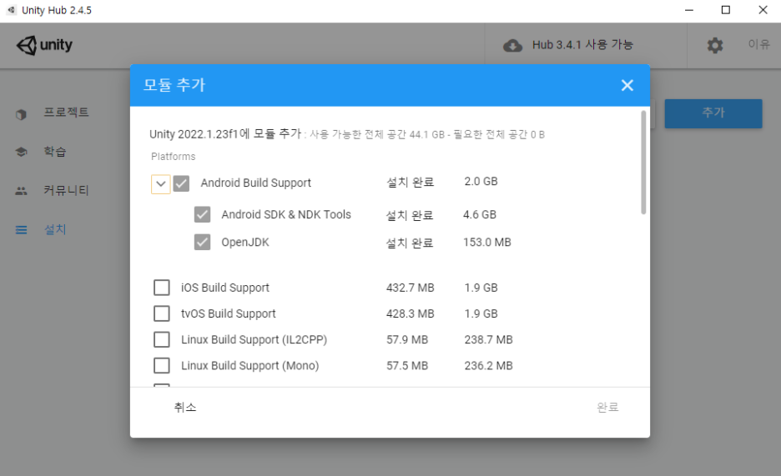The width and height of the screenshot is (781, 476).
Task: Click the Linux Build Support (IL2CPP) label
Action: point(254,340)
